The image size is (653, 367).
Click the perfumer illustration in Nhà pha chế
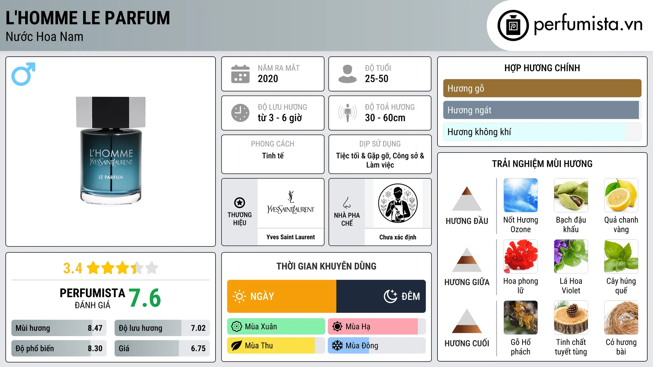[x=398, y=203]
